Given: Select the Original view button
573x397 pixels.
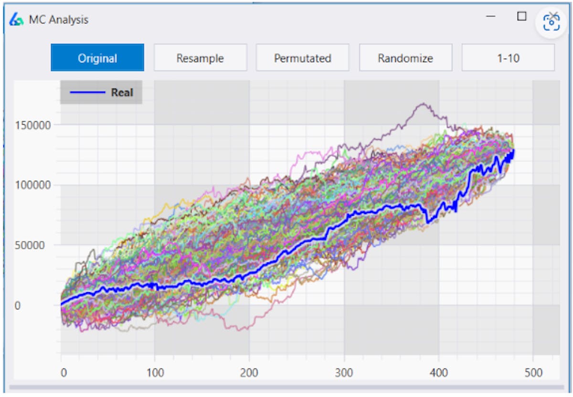Looking at the screenshot, I should coord(97,58).
